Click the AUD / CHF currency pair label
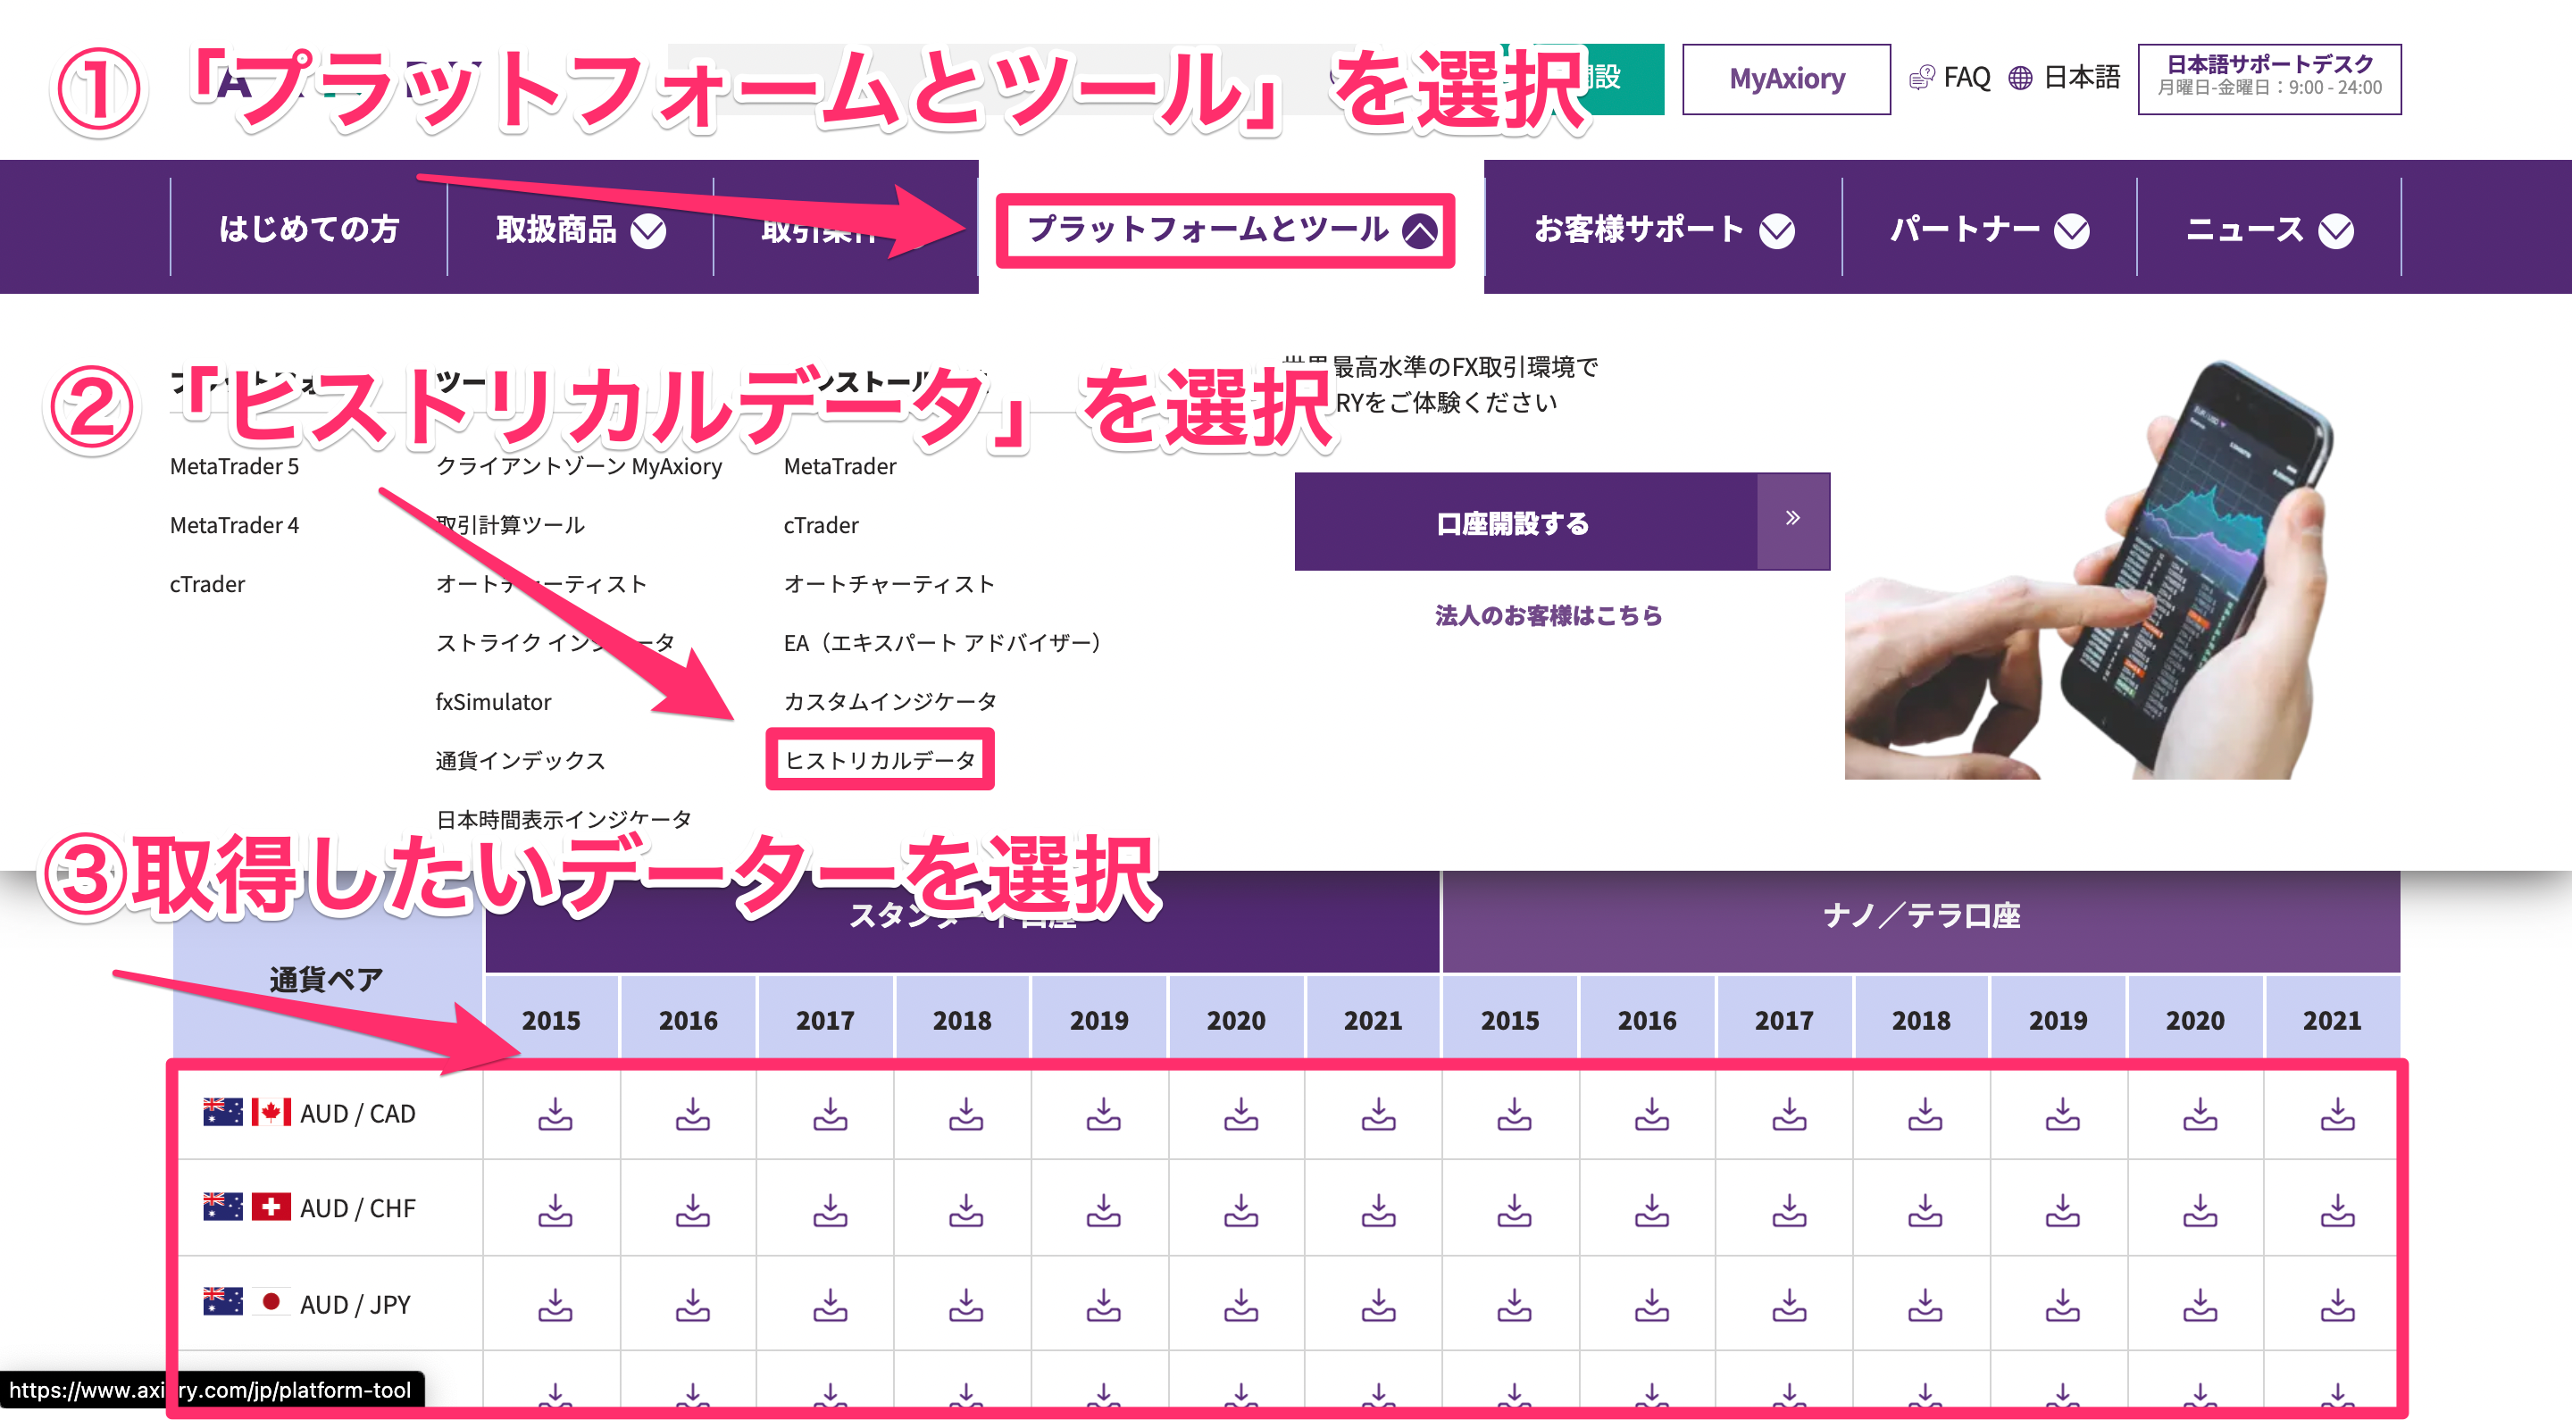 coord(357,1209)
